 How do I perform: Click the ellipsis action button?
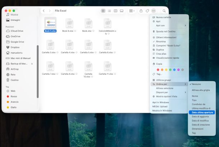click(154, 11)
